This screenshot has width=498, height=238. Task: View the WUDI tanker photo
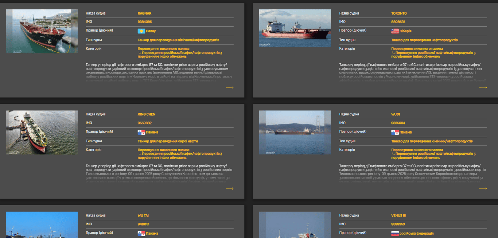point(295,132)
